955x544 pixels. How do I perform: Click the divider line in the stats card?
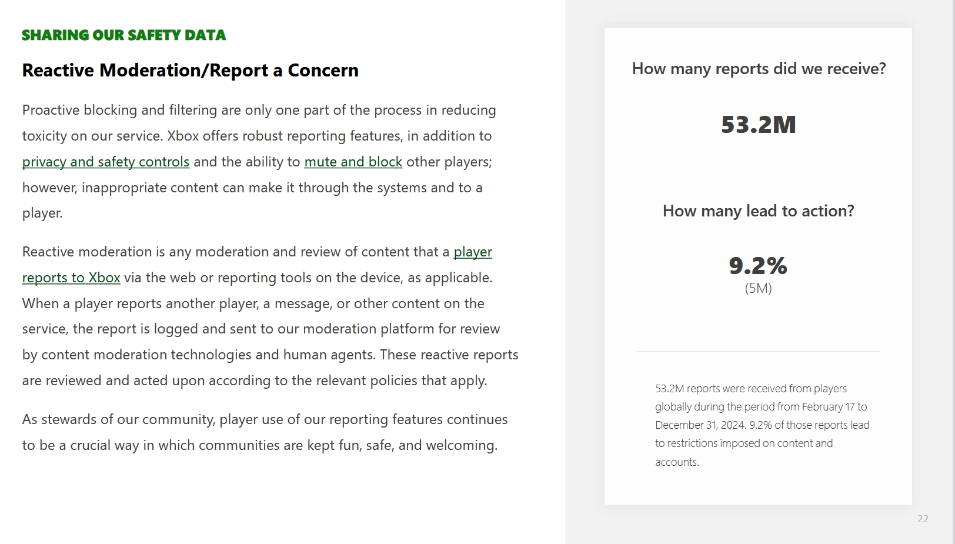[758, 351]
